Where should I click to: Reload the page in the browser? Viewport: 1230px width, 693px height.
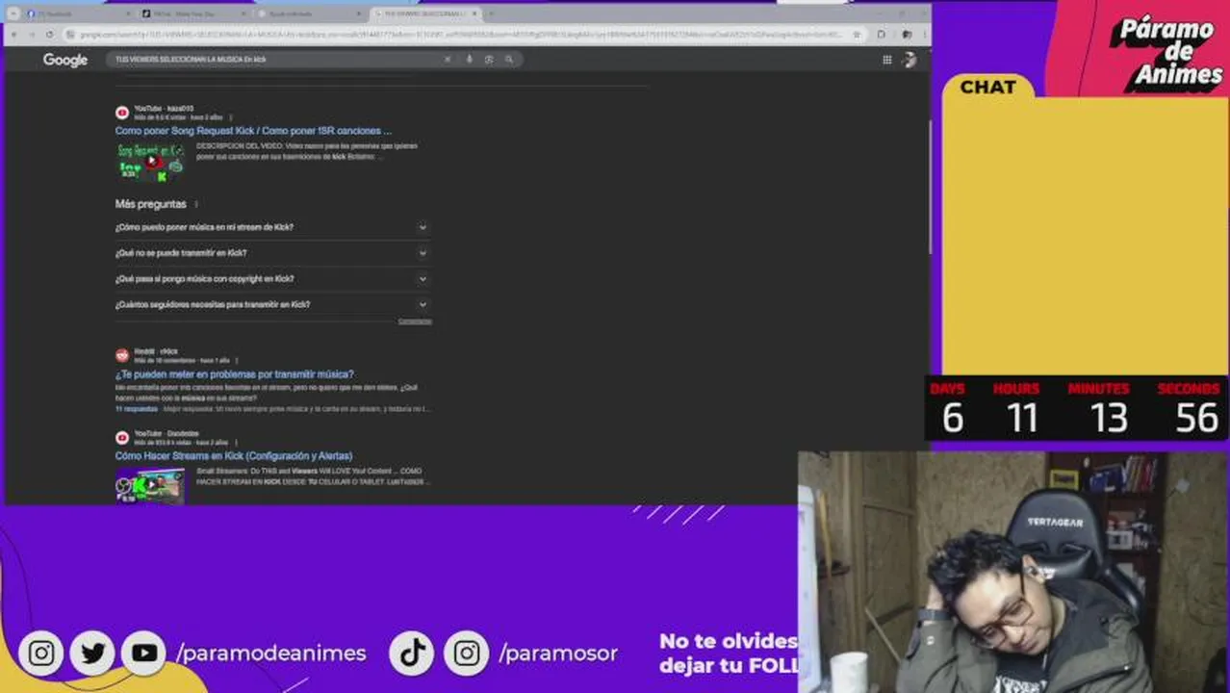[x=52, y=35]
